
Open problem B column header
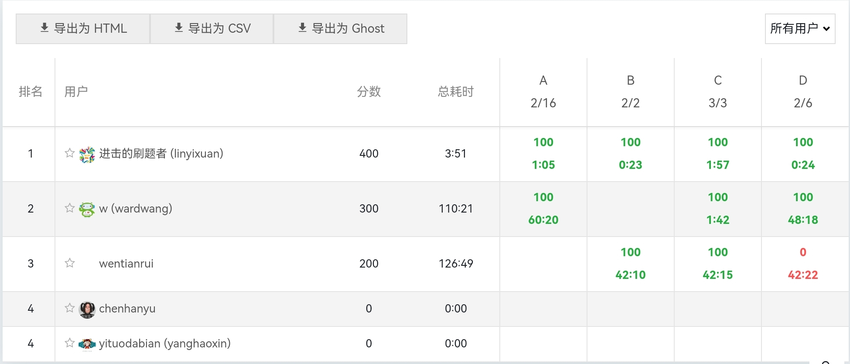click(x=630, y=80)
